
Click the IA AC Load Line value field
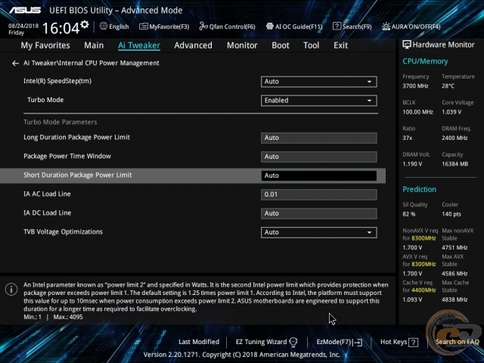click(319, 195)
